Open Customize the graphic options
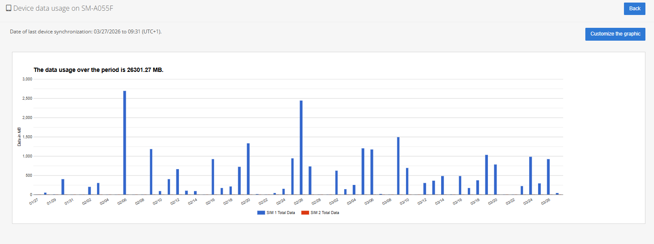 pyautogui.click(x=615, y=34)
